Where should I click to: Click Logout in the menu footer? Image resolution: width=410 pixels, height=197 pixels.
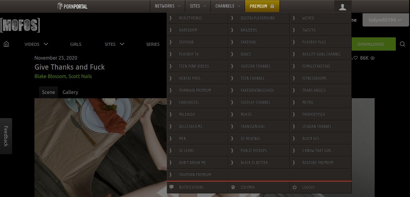tap(321, 187)
